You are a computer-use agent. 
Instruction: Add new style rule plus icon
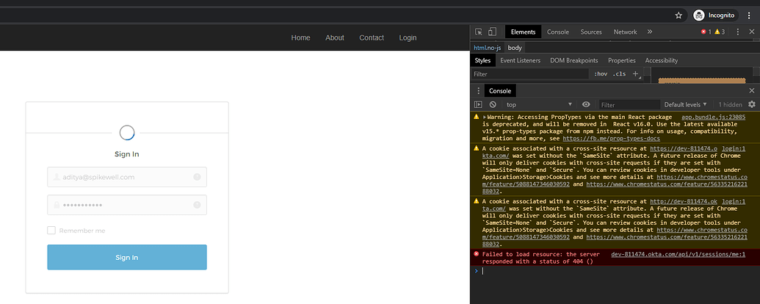(635, 73)
